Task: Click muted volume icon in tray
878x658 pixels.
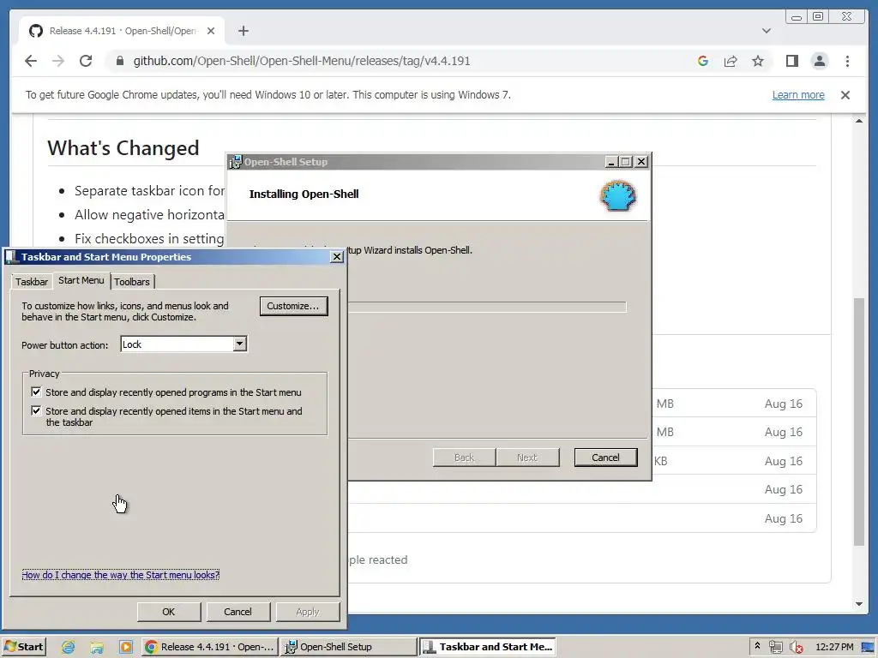Action: point(796,647)
